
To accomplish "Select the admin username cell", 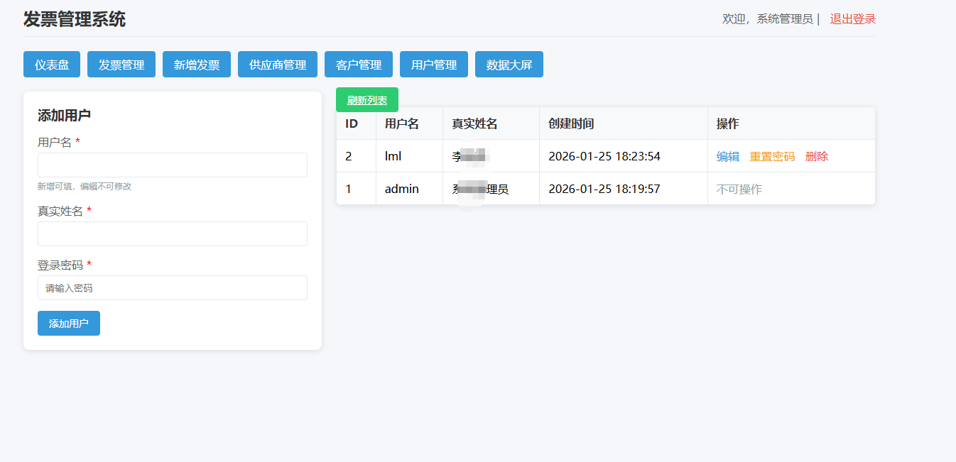I will click(x=402, y=189).
